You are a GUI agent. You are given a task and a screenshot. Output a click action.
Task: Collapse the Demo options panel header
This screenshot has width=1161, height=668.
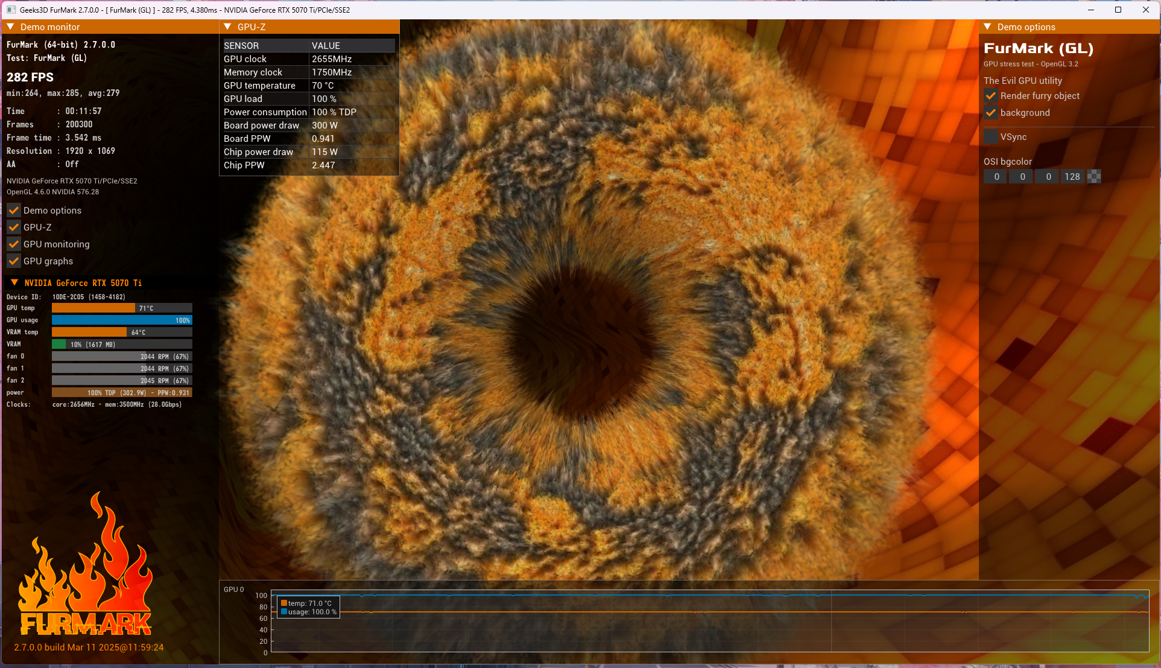(987, 27)
